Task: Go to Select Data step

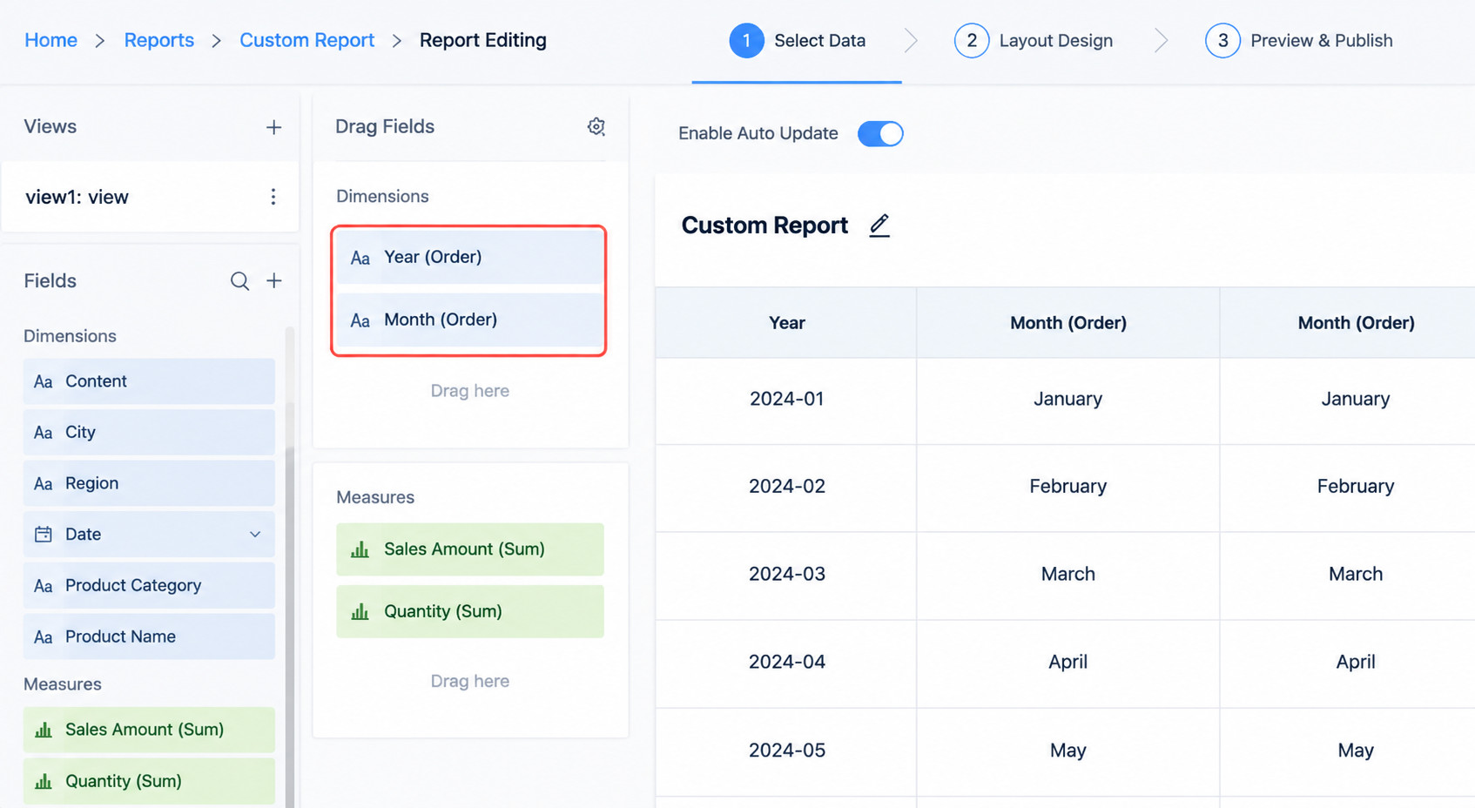Action: [797, 41]
